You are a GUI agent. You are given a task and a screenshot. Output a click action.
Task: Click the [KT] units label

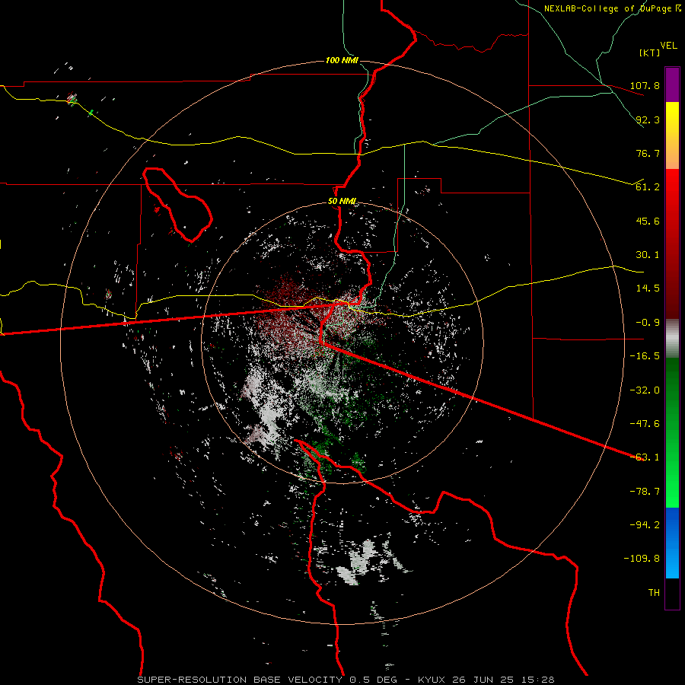tap(649, 53)
